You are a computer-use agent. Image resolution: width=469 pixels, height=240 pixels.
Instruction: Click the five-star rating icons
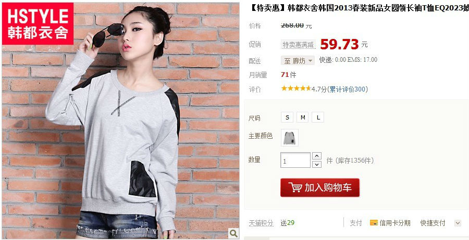(296, 88)
